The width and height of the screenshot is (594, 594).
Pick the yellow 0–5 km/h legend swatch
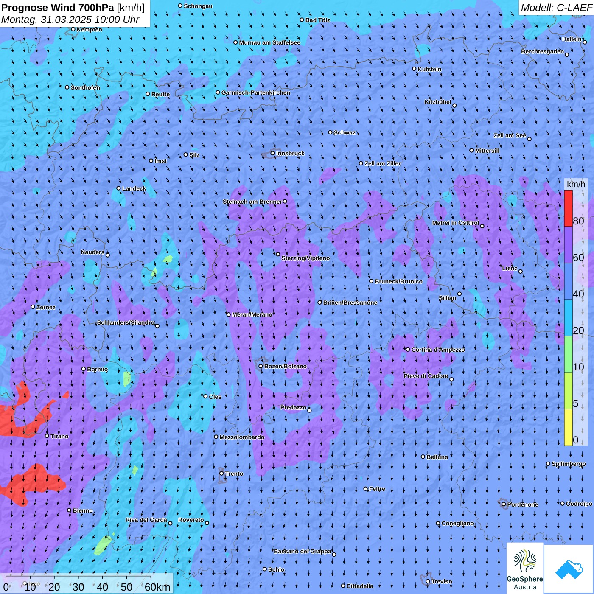(568, 427)
